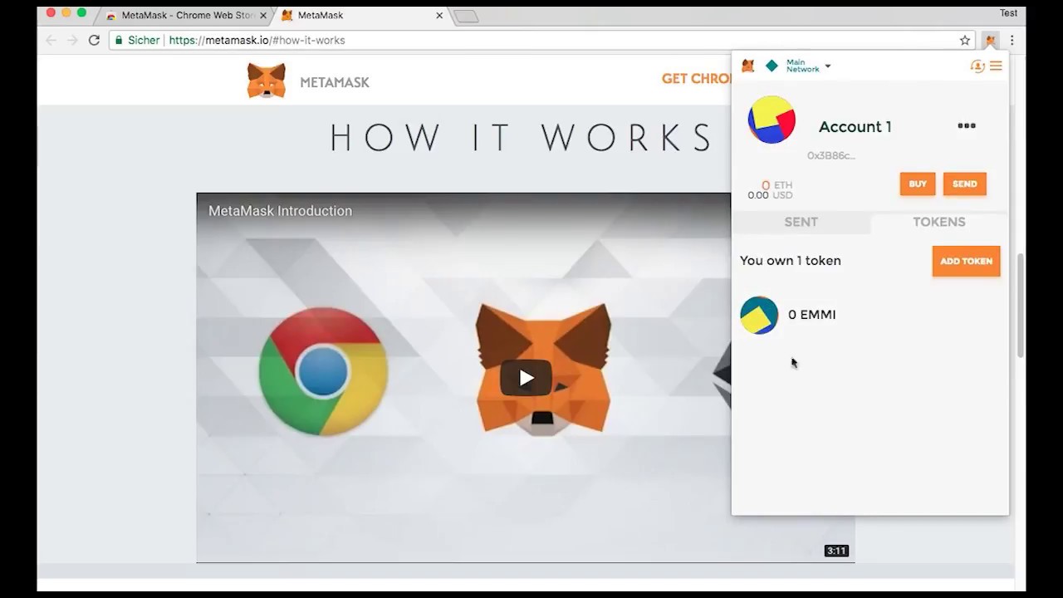Expand the Main Network dropdown
The height and width of the screenshot is (598, 1063).
[x=808, y=66]
